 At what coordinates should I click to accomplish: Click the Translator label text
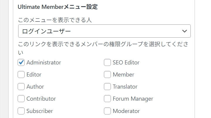point(125,87)
